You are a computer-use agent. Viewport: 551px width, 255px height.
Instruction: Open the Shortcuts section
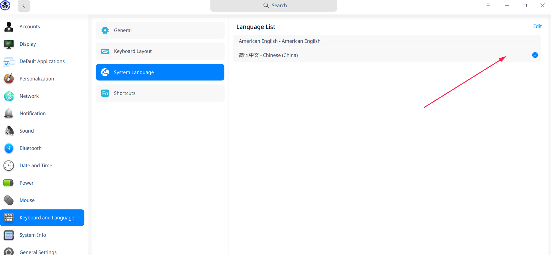pos(160,93)
